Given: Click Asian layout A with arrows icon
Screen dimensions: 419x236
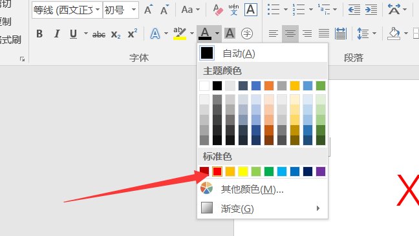Looking at the screenshot, I should 394,10.
